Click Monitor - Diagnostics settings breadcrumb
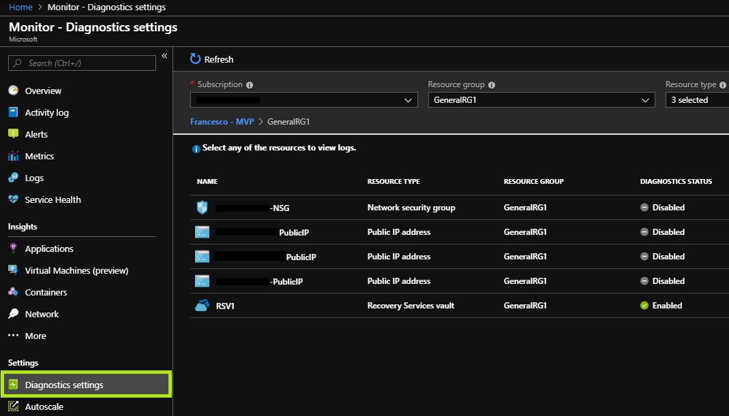Screen dimensions: 729x416 (106, 7)
